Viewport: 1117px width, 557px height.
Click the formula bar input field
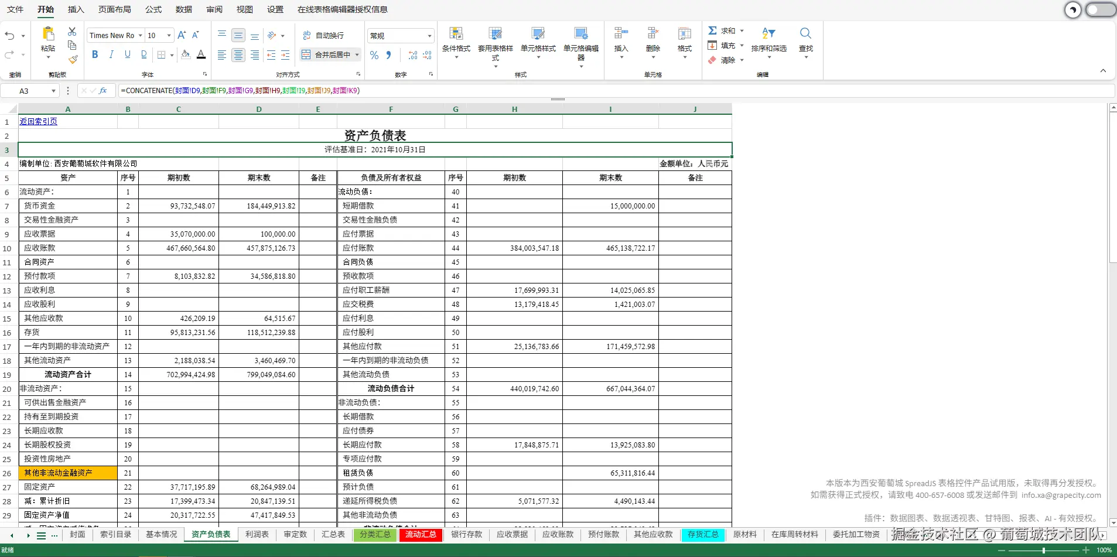tap(616, 91)
